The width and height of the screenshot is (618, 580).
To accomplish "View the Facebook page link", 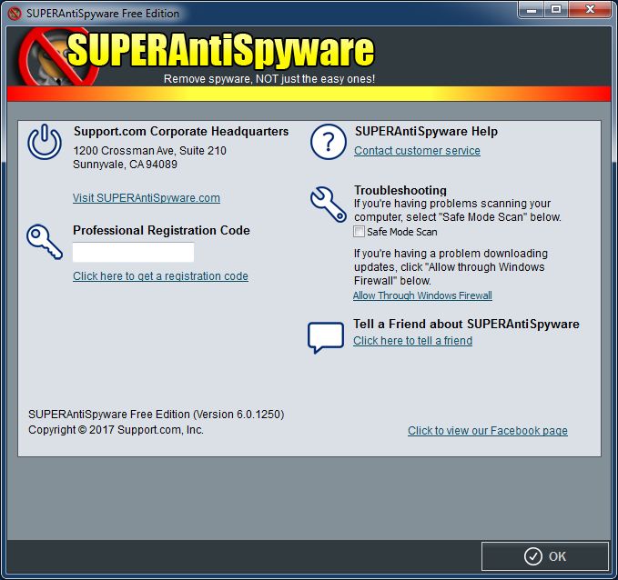I will pos(488,430).
